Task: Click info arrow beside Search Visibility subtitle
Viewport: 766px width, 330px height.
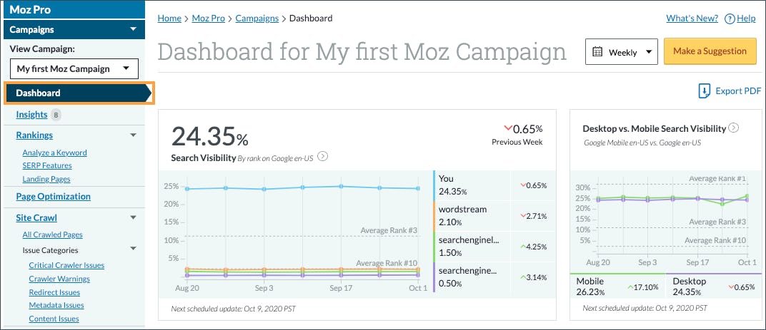Action: 322,156
